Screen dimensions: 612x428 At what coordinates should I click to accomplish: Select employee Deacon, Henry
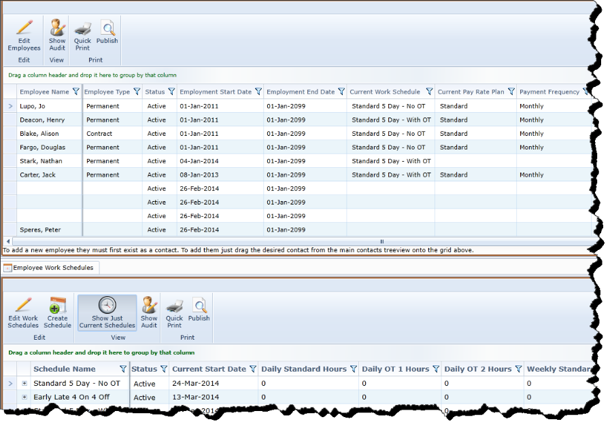42,120
